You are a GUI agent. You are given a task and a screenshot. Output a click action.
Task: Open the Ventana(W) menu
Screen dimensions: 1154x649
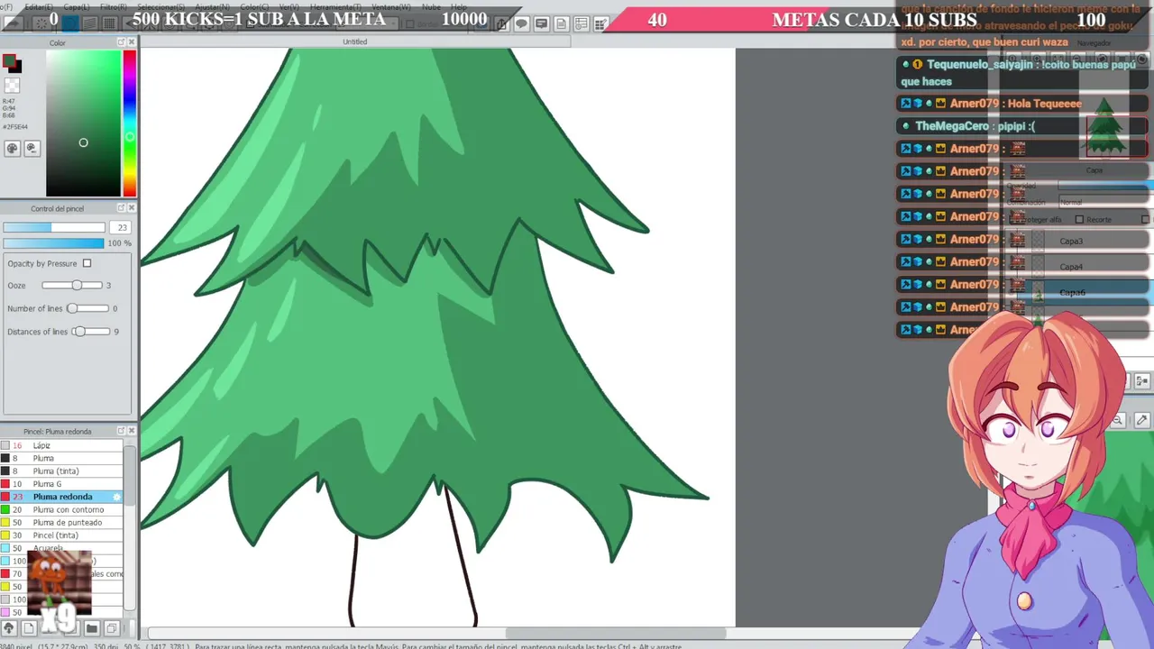tap(391, 6)
